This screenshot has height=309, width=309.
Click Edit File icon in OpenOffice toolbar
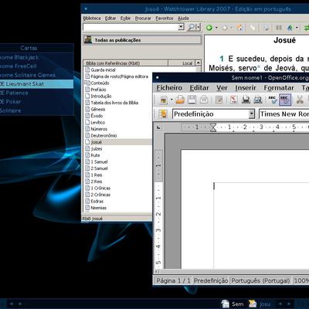point(219,100)
